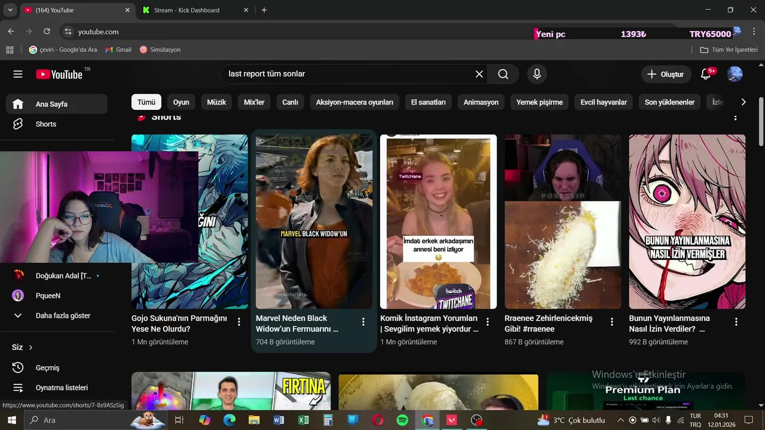The height and width of the screenshot is (430, 765).
Task: Clear the search box with the X
Action: click(479, 74)
